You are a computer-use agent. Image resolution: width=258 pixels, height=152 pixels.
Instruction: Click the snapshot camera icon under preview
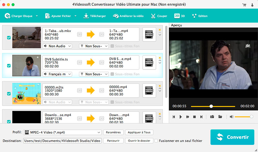(x=212, y=117)
